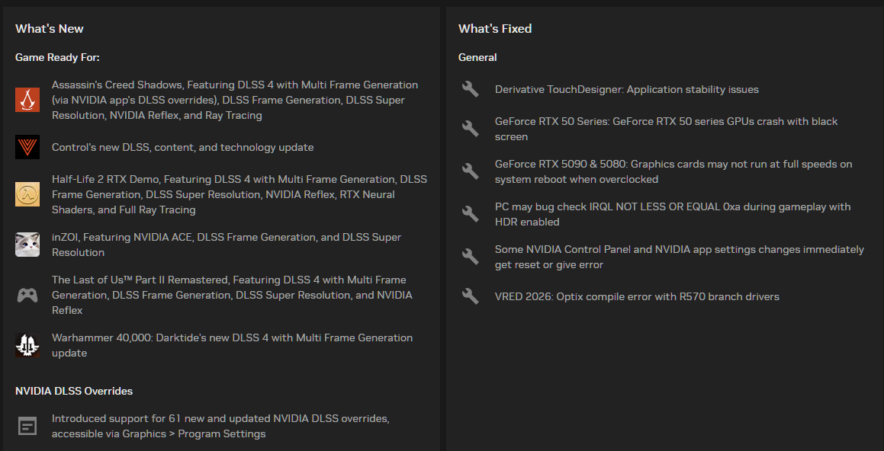
Task: Click the Half-Life 2 RTX lambda icon
Action: click(x=27, y=194)
